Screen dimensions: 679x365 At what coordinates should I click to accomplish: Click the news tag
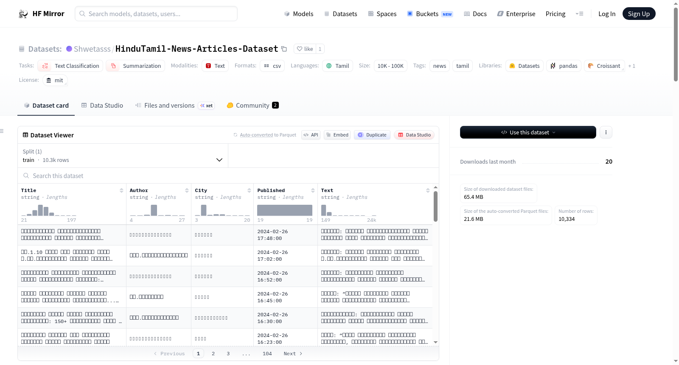(440, 66)
